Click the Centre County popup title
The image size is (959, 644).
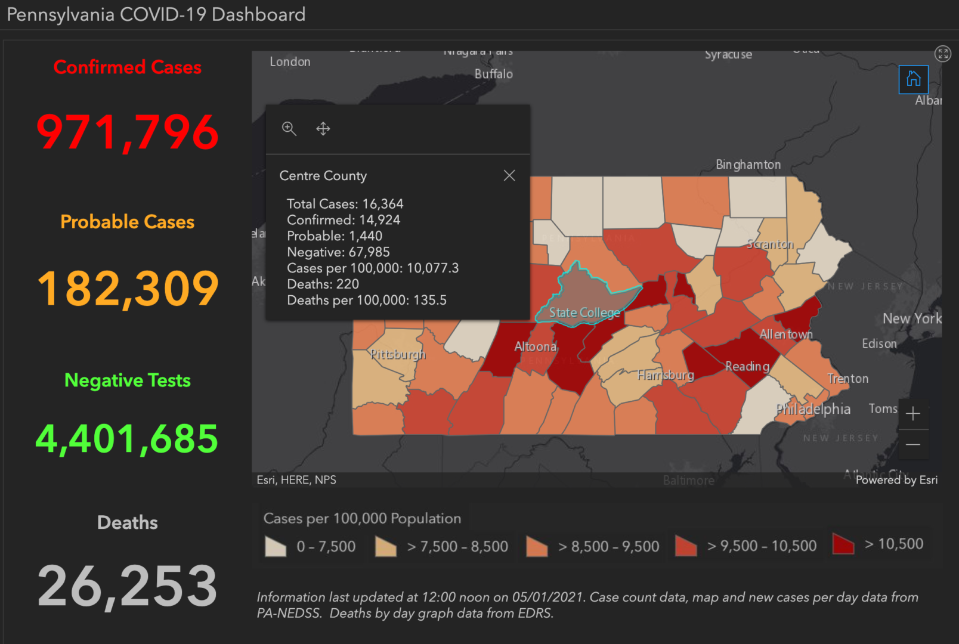click(323, 176)
